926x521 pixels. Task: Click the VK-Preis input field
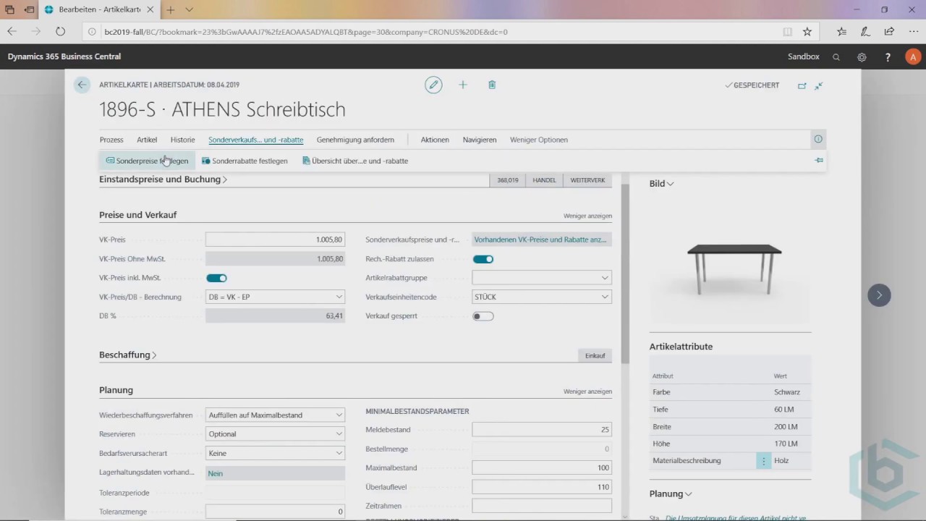275,240
